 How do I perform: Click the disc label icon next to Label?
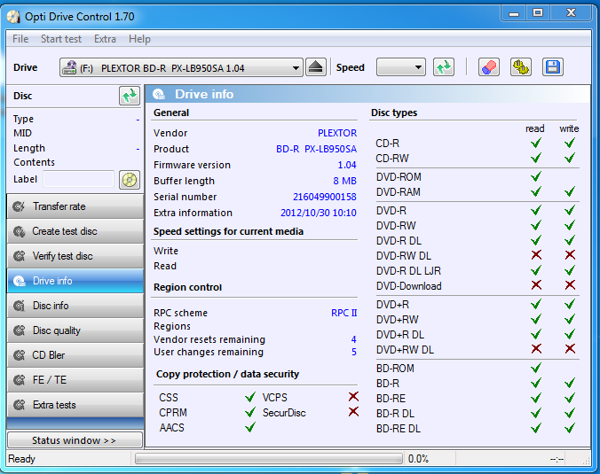click(x=130, y=180)
